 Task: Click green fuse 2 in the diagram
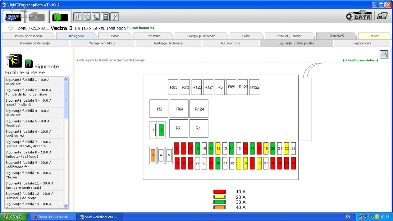point(161,130)
